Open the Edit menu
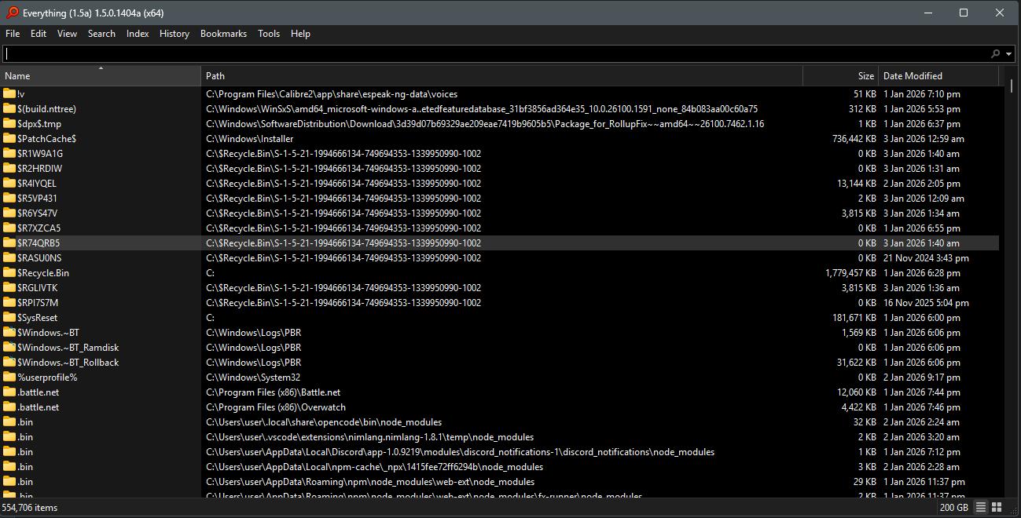This screenshot has width=1021, height=518. 39,34
